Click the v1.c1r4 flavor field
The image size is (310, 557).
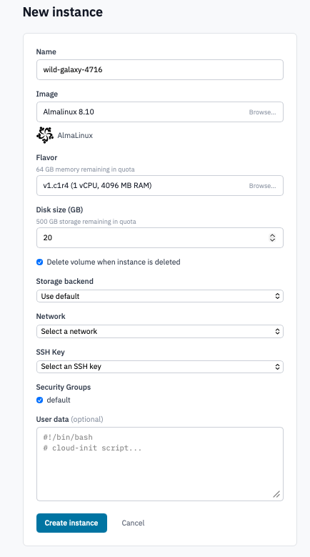pos(159,185)
